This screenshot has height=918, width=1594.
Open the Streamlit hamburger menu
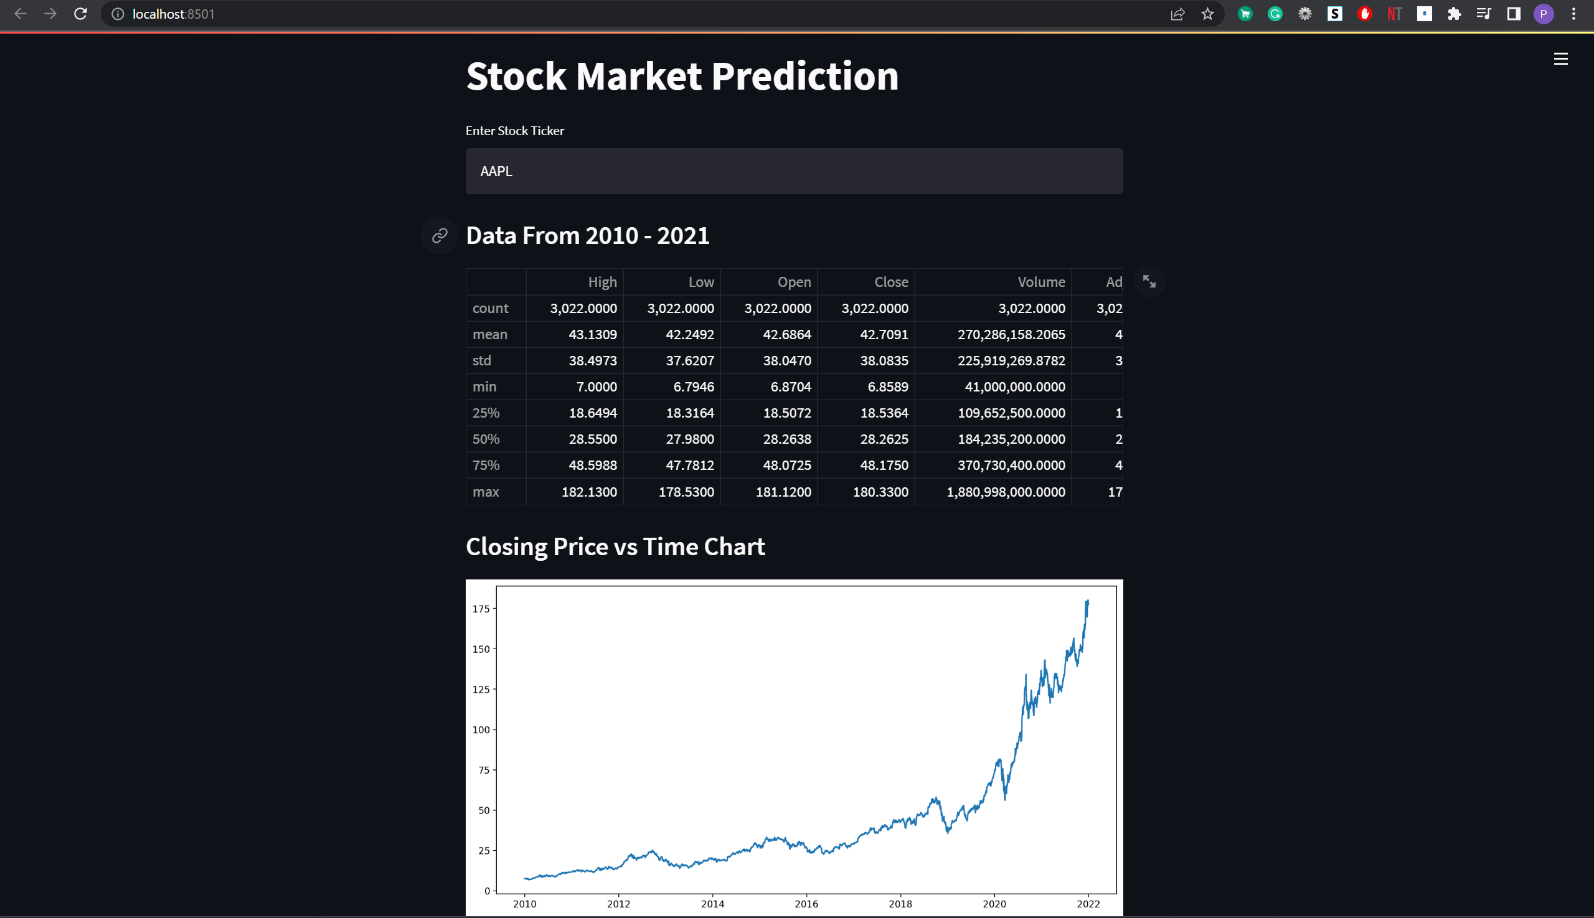coord(1560,59)
